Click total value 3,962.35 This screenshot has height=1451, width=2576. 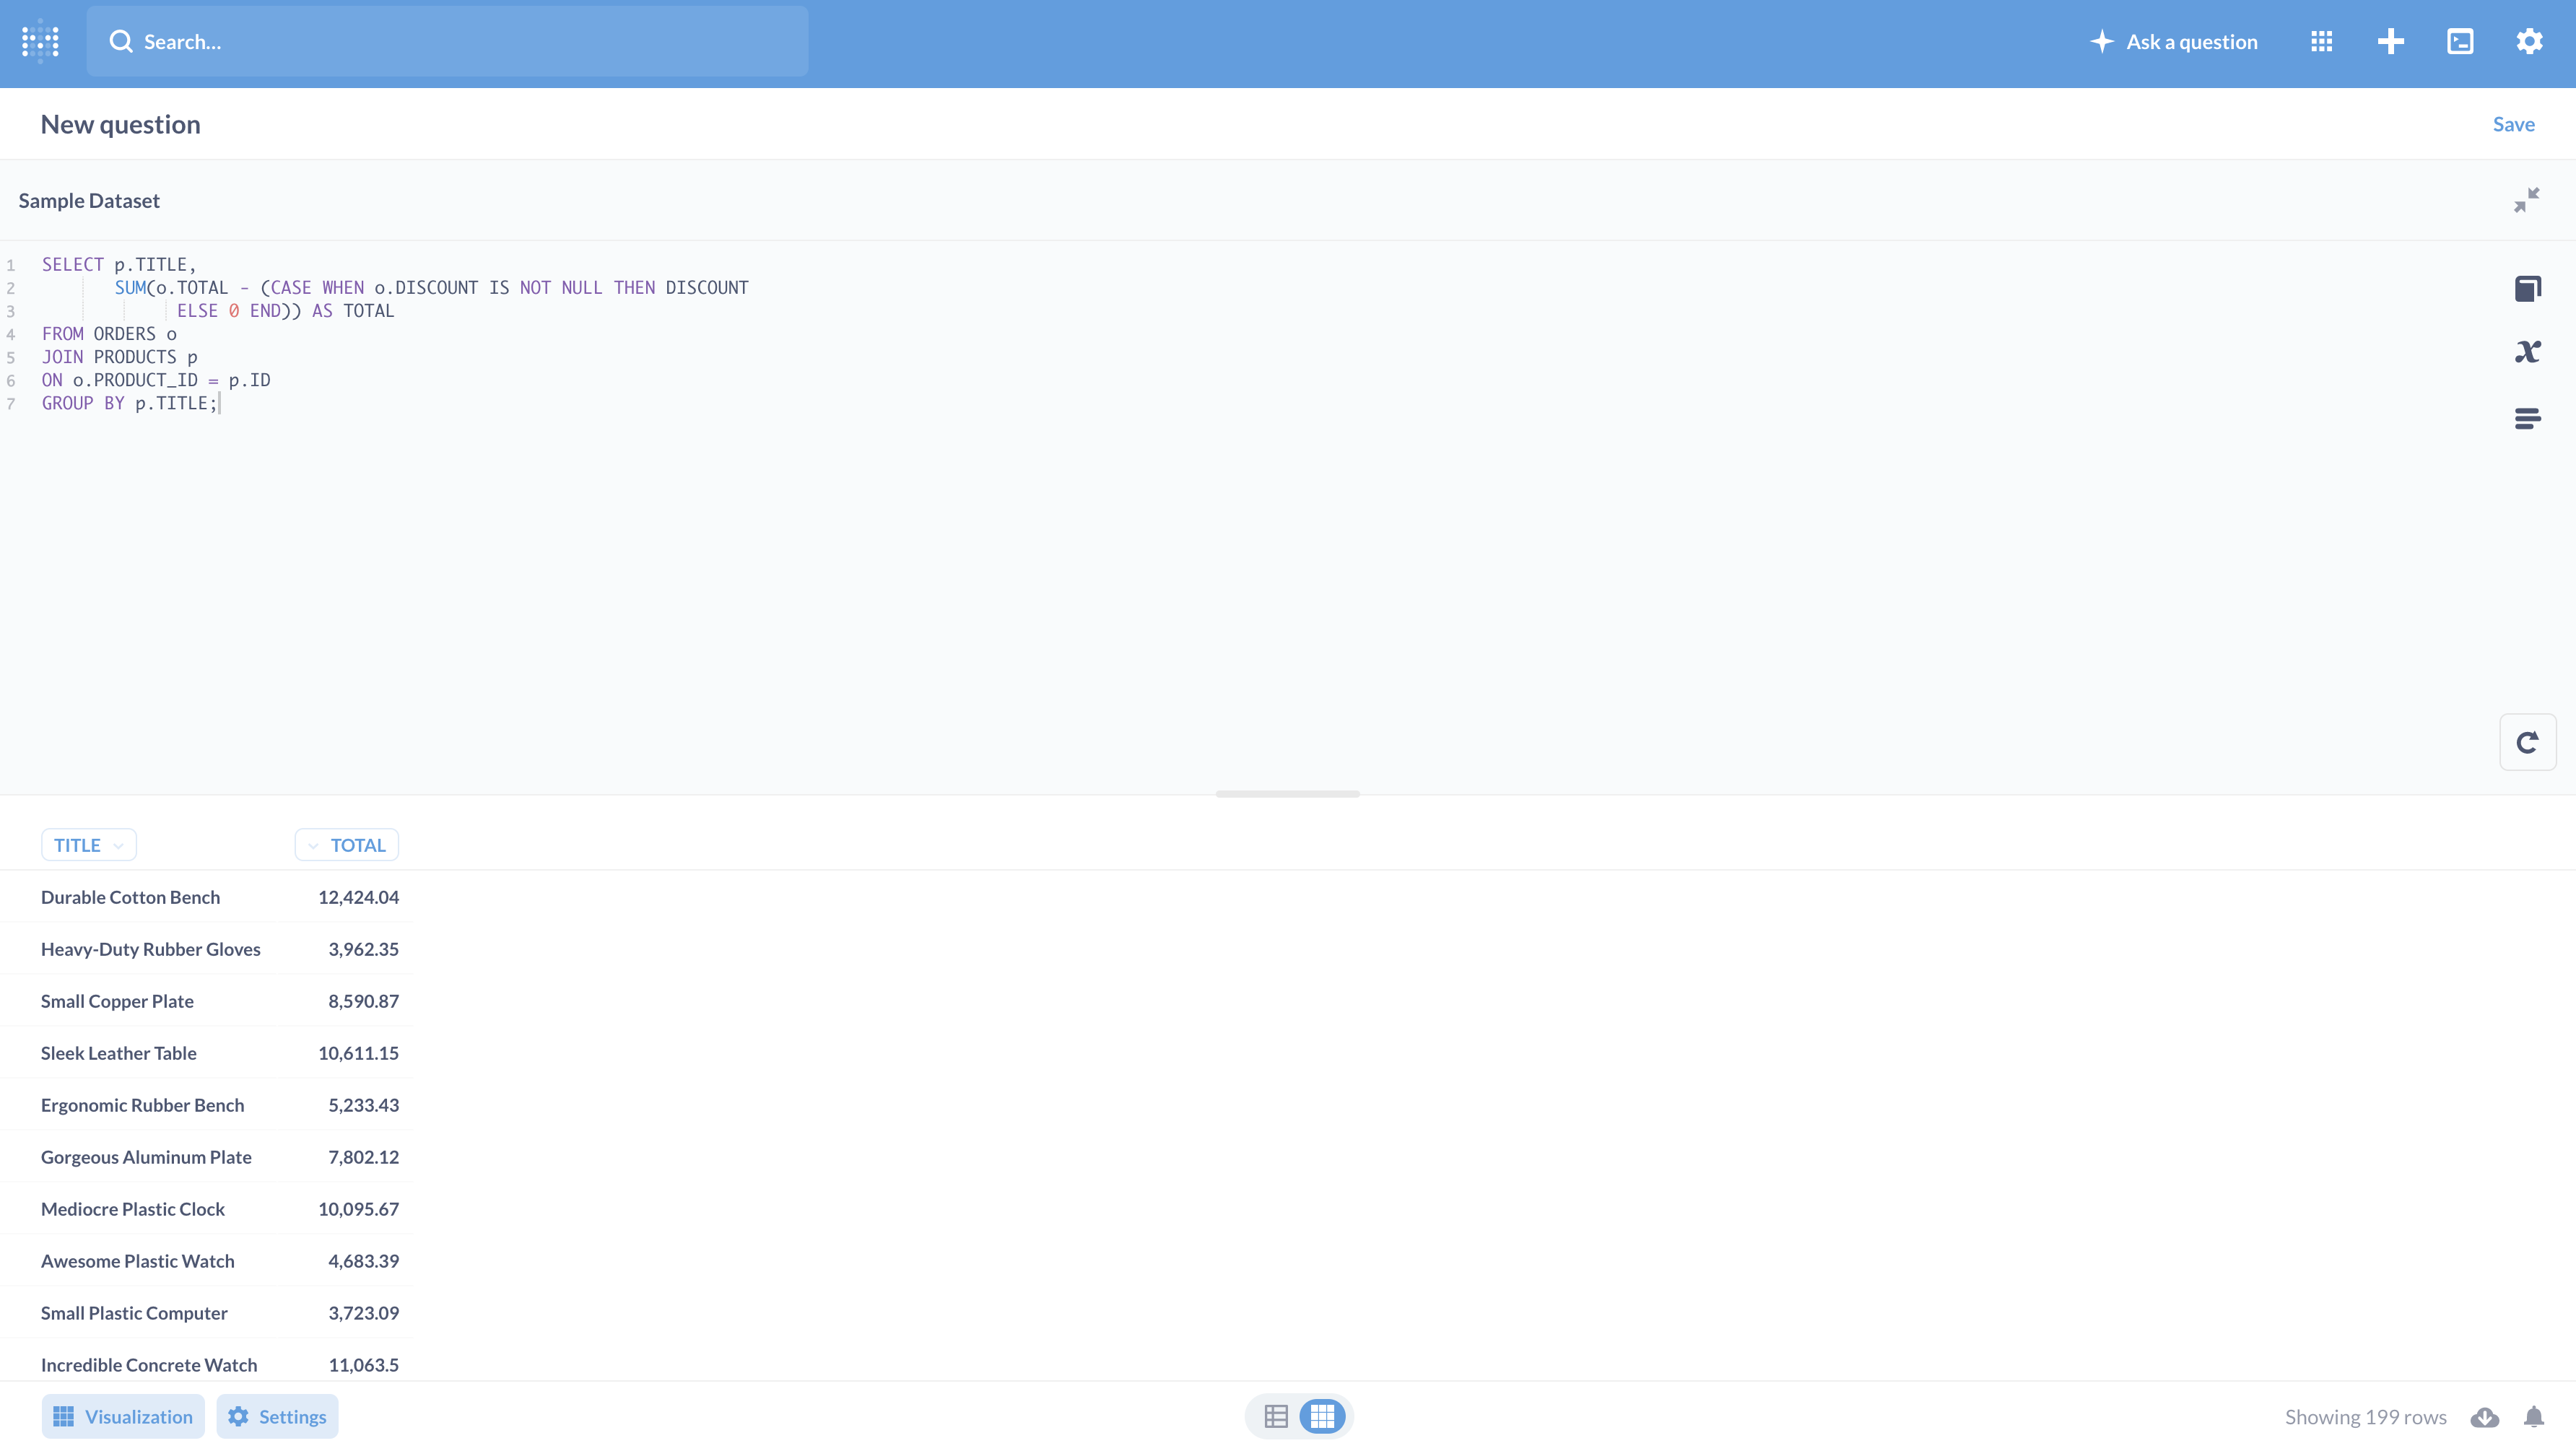coord(363,949)
